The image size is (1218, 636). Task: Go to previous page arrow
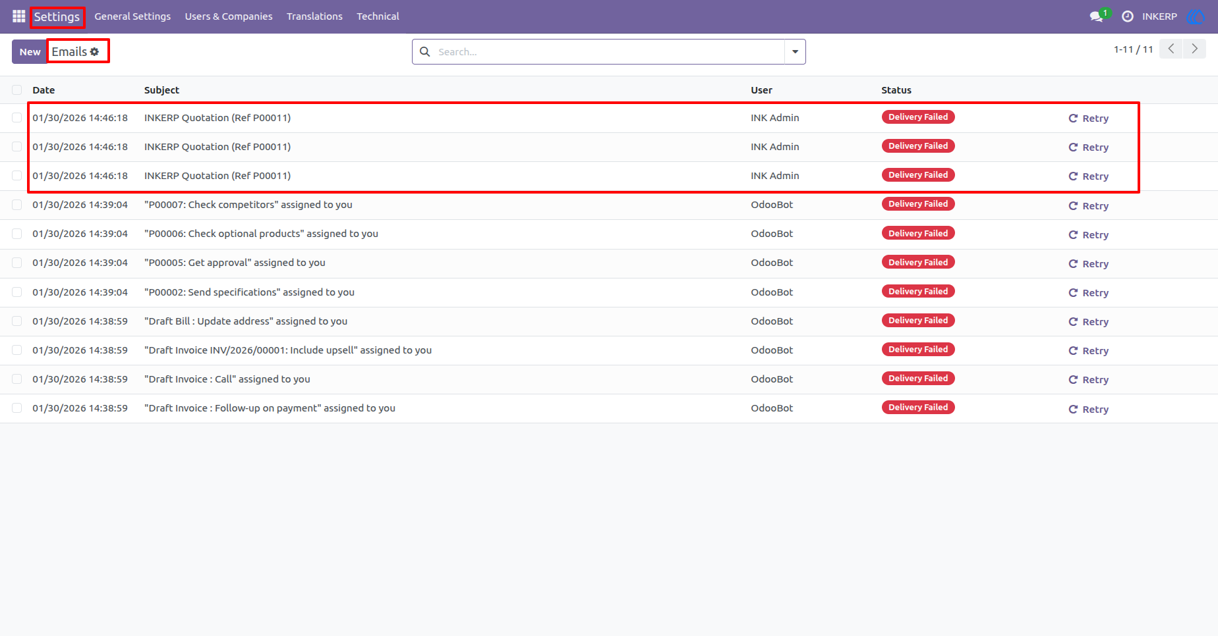click(1171, 49)
